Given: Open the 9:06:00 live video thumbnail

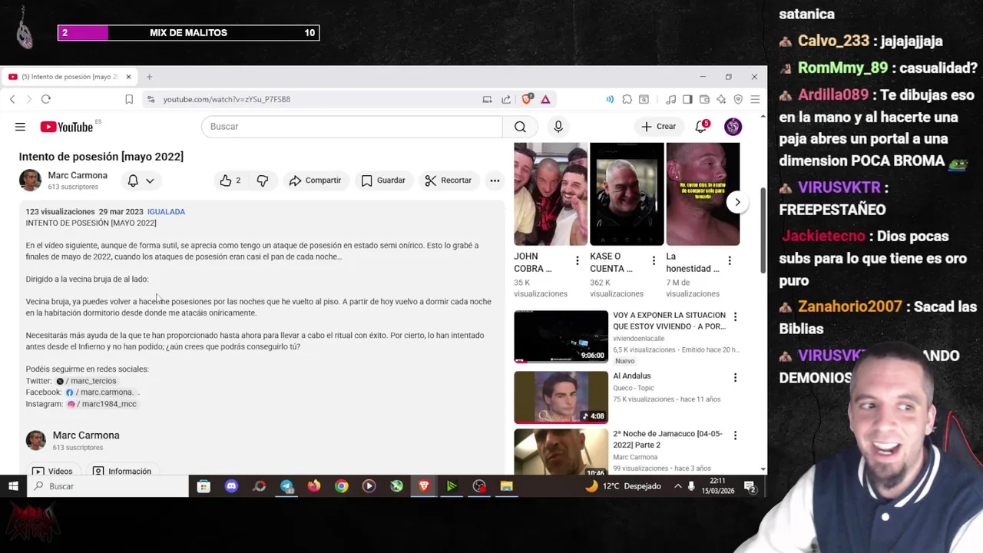Looking at the screenshot, I should [x=561, y=336].
